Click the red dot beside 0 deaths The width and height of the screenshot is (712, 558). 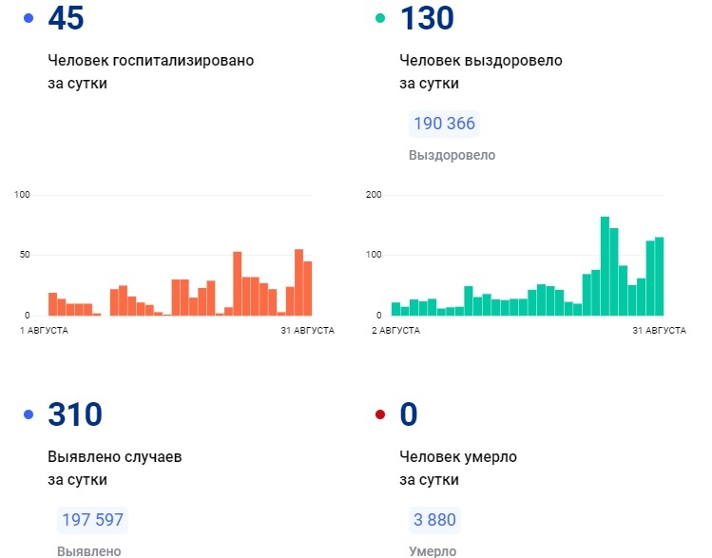click(x=380, y=415)
